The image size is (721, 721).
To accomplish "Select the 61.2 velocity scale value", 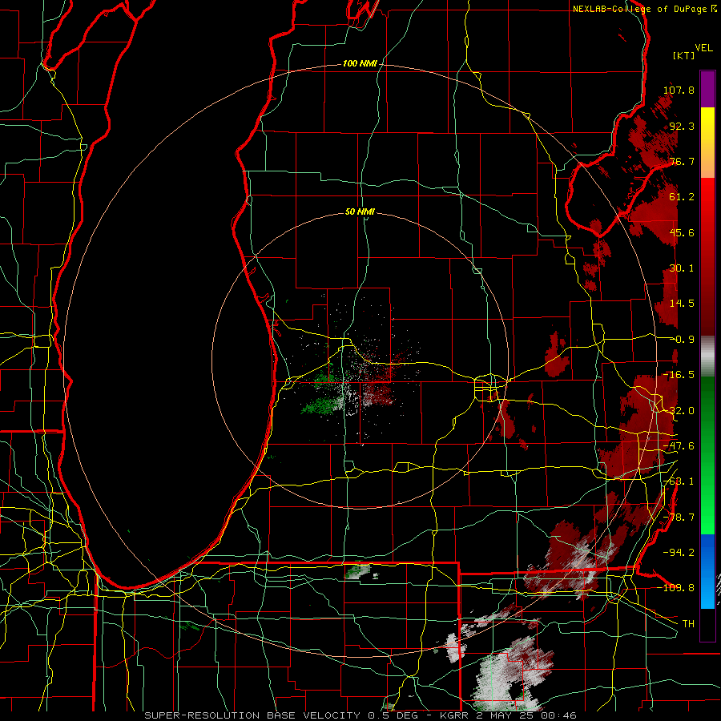I will click(x=682, y=197).
